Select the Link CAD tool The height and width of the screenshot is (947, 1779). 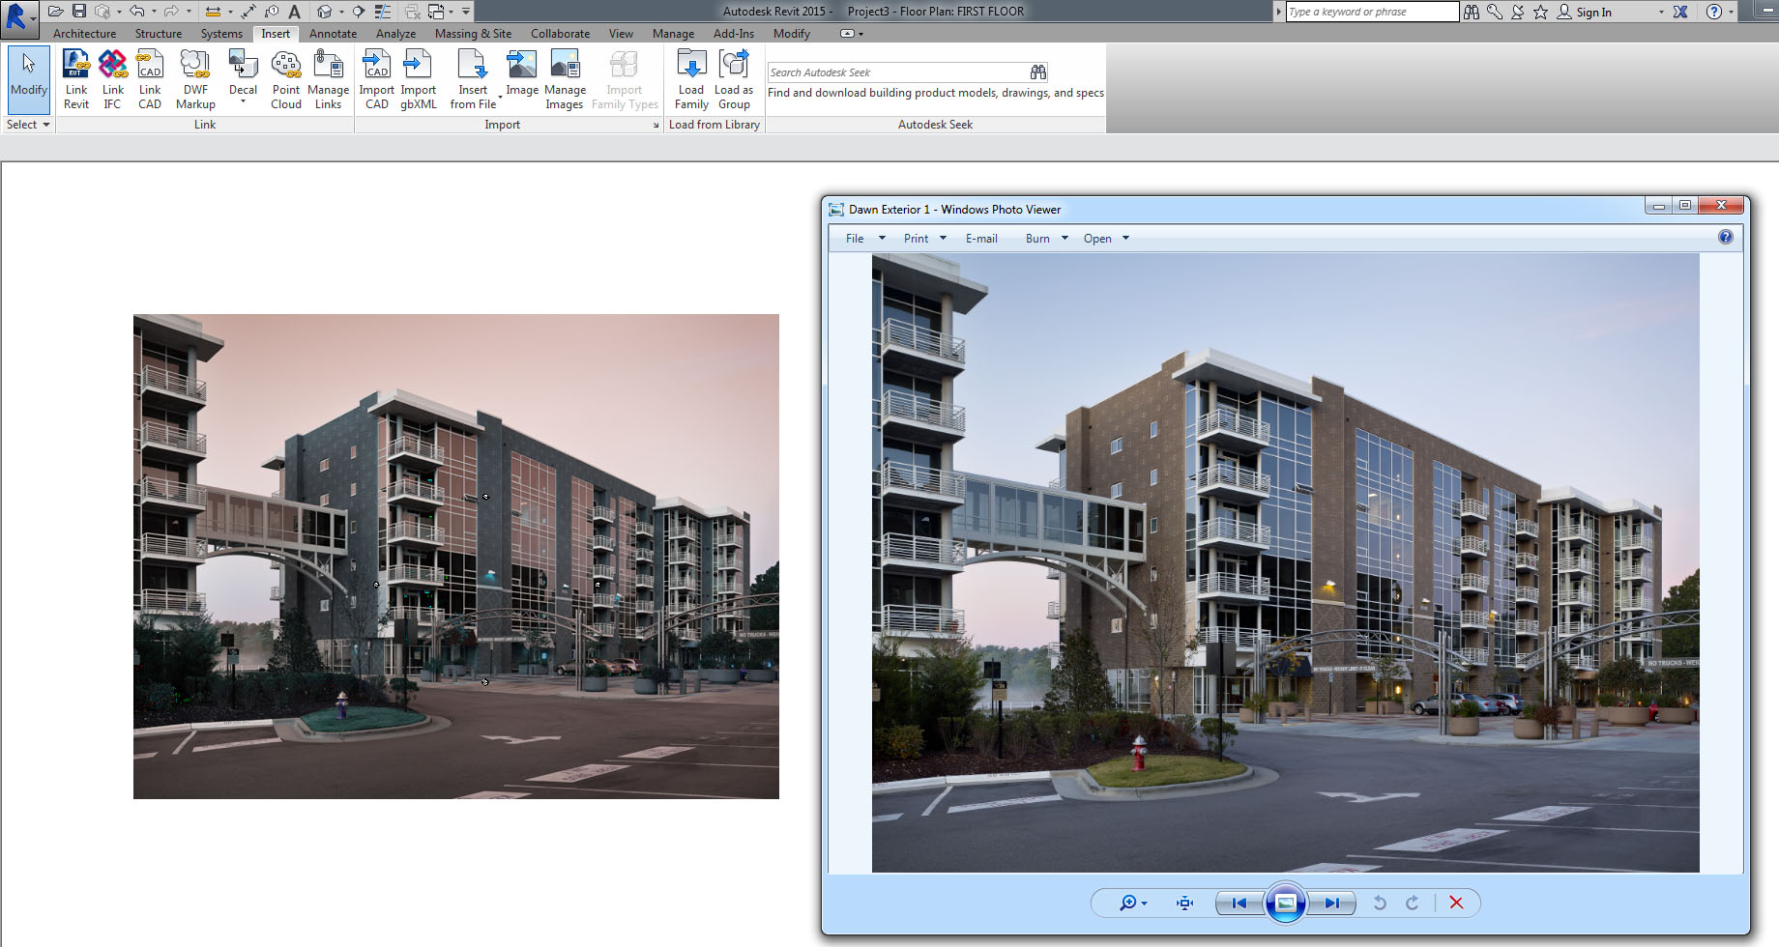(x=150, y=79)
